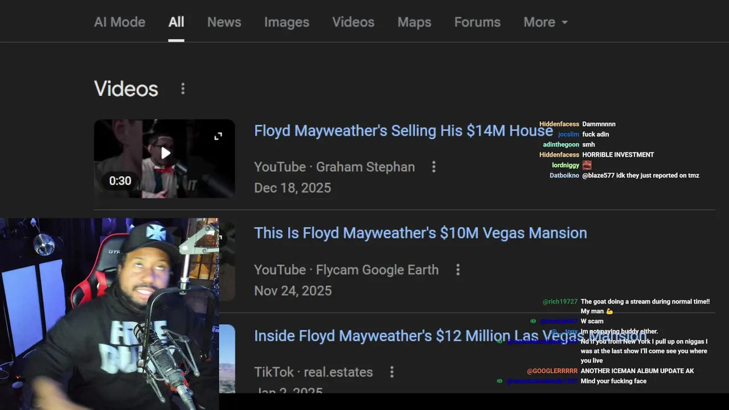The width and height of the screenshot is (729, 410).
Task: Open options for Graham Stephan result
Action: point(434,167)
